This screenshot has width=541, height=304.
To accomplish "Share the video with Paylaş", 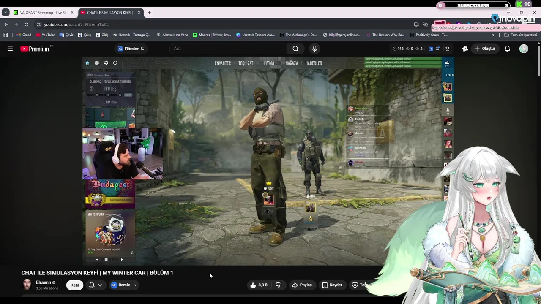I will point(302,285).
